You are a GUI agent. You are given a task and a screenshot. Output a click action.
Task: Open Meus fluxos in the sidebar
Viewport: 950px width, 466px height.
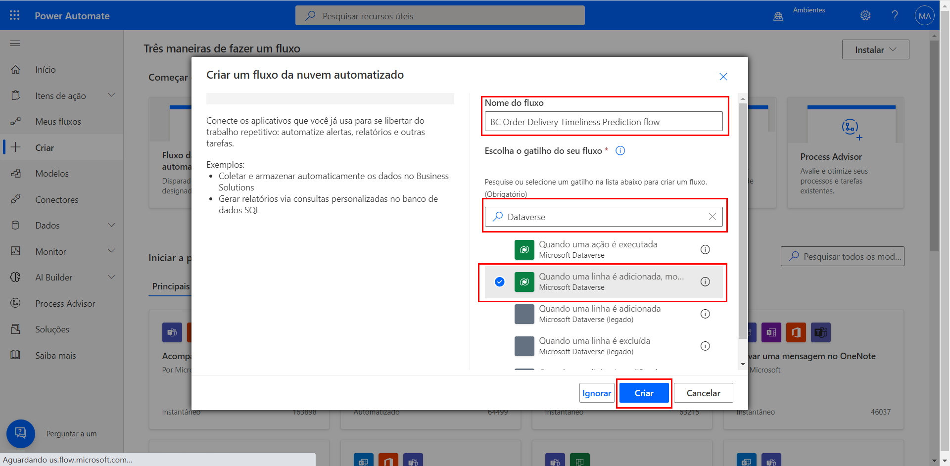pyautogui.click(x=62, y=122)
